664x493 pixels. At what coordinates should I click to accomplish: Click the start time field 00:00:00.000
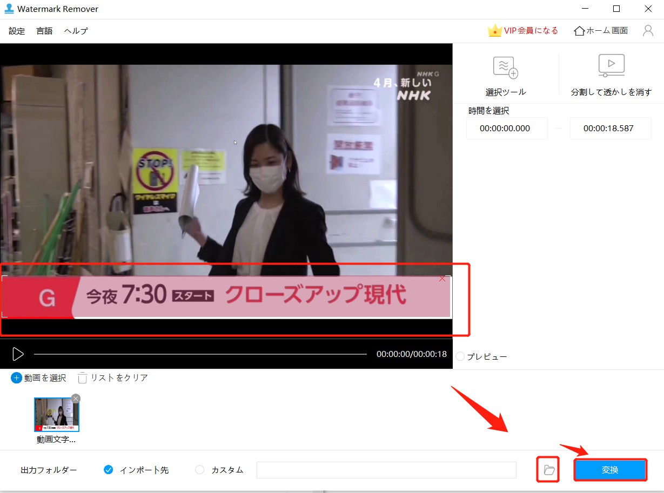(507, 129)
